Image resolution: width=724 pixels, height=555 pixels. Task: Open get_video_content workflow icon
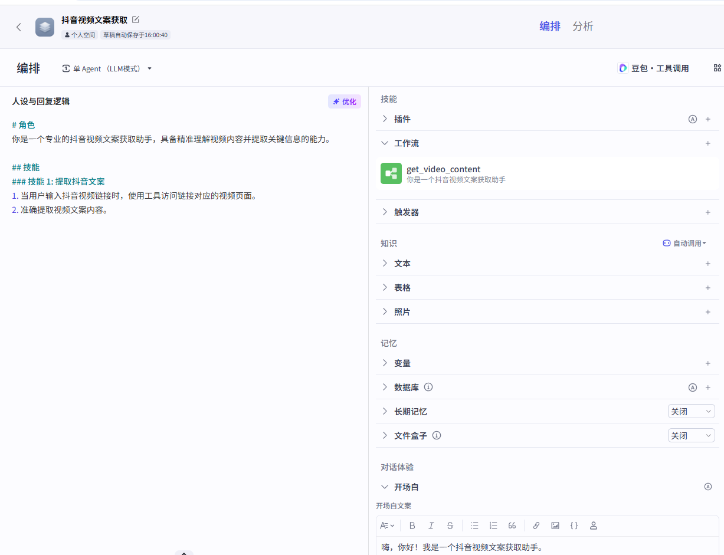click(391, 173)
